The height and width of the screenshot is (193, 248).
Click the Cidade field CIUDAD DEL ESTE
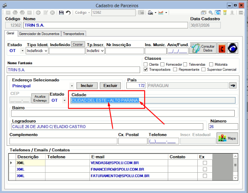tap(153, 100)
